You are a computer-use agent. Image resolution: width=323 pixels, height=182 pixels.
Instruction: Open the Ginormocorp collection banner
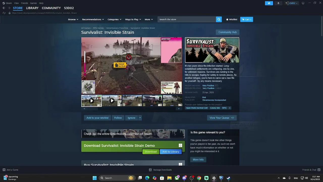133,134
